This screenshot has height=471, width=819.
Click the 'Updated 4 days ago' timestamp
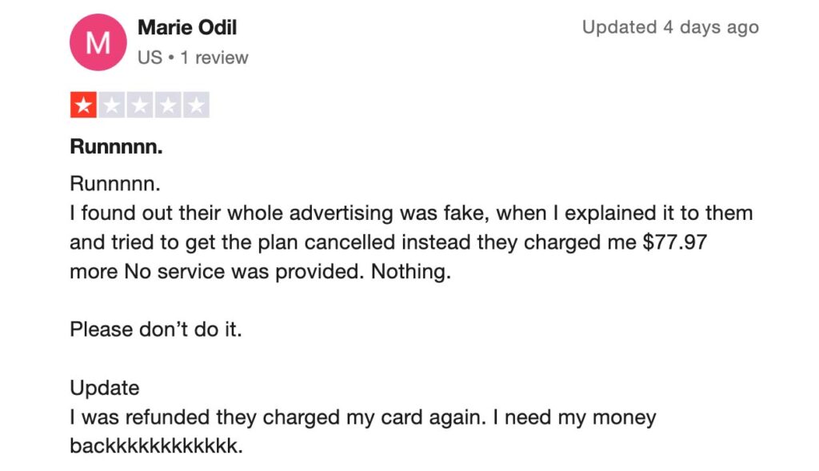[x=671, y=27]
